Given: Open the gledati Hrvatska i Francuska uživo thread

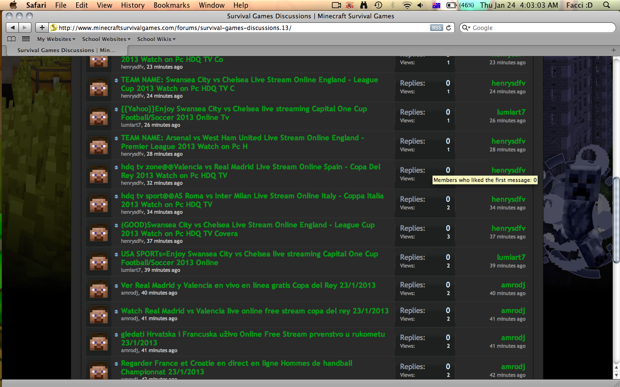Looking at the screenshot, I should pos(253,338).
